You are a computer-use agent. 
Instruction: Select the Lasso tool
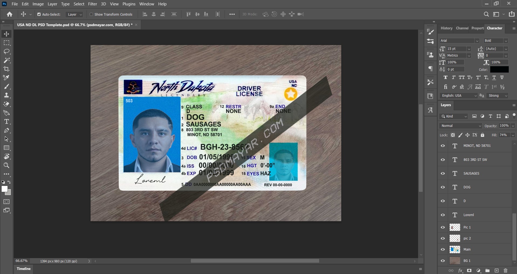[x=6, y=51]
